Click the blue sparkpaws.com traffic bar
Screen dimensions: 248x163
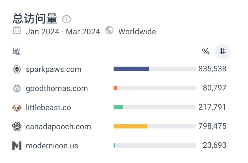pos(131,69)
